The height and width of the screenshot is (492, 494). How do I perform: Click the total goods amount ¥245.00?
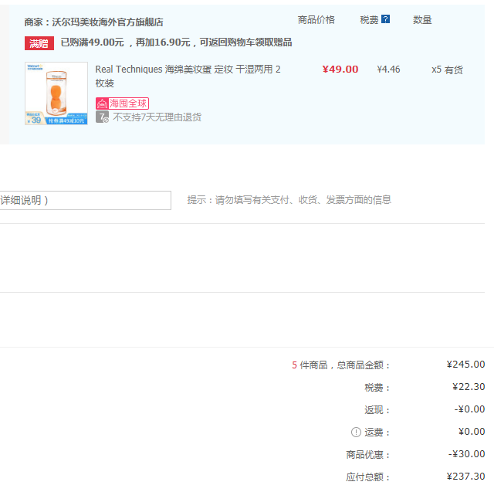pyautogui.click(x=465, y=365)
